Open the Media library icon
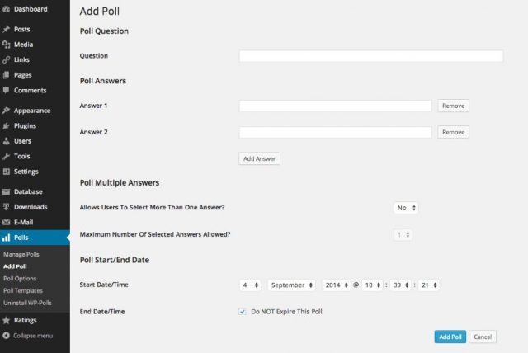The height and width of the screenshot is (353, 528). click(x=6, y=45)
